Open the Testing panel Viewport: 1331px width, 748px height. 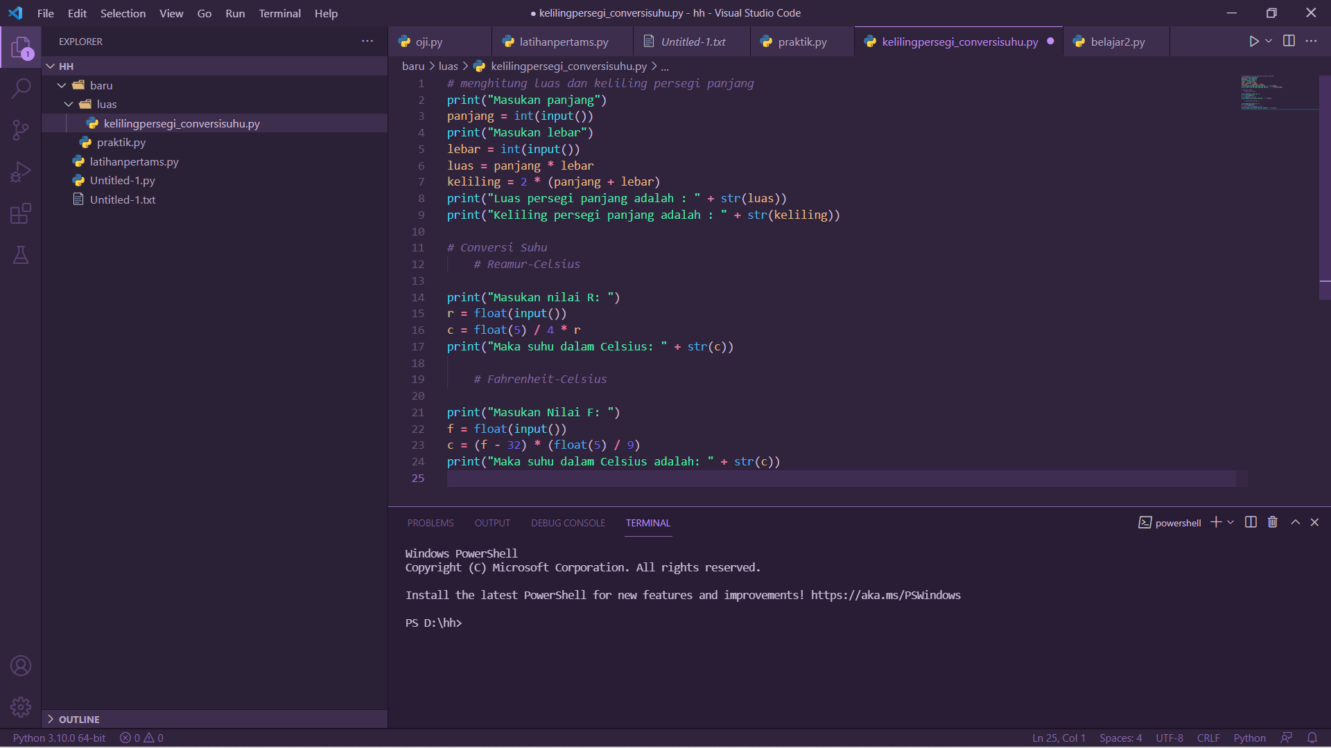pos(21,255)
